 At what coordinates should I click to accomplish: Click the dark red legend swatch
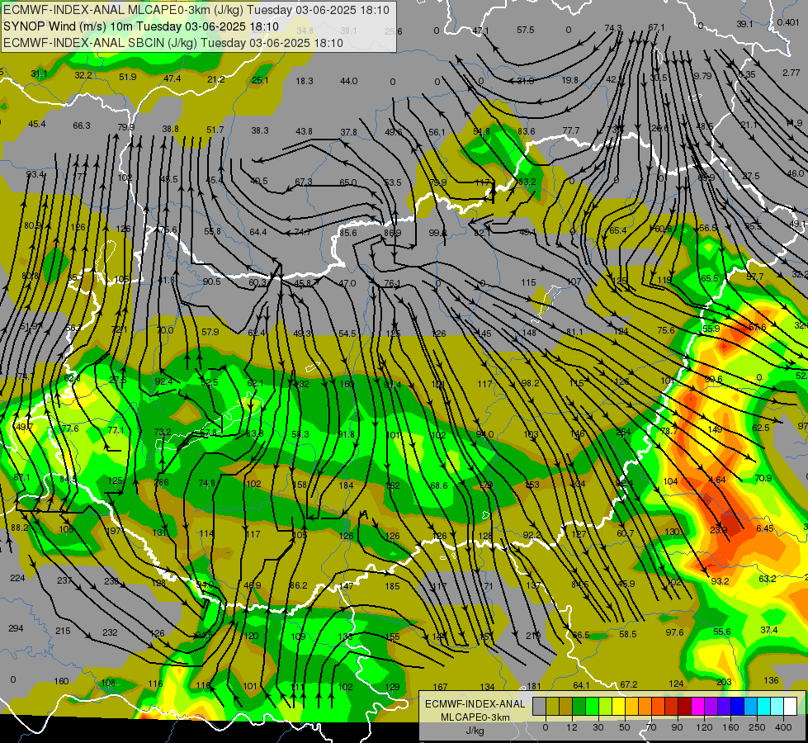point(685,707)
